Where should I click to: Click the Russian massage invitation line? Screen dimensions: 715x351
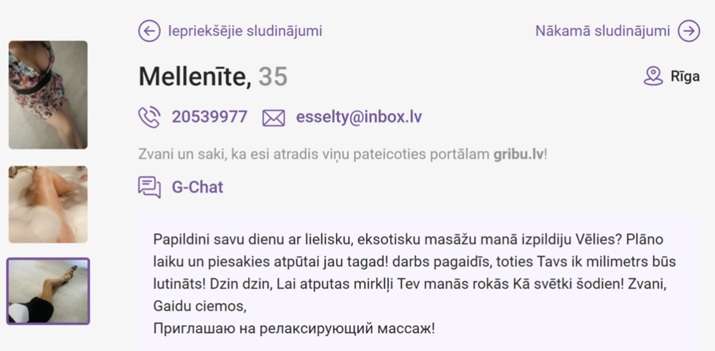(x=294, y=329)
